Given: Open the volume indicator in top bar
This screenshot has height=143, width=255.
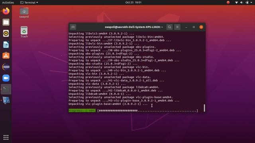Looking at the screenshot, I should [242, 2].
